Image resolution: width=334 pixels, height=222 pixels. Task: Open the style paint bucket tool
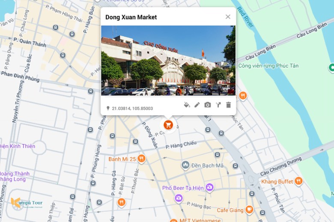[x=187, y=105]
